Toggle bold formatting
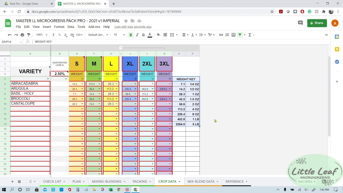The image size is (343, 193). (x=131, y=35)
